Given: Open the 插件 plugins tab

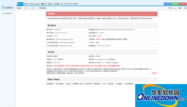Looking at the screenshot, I should pyautogui.click(x=51, y=4).
